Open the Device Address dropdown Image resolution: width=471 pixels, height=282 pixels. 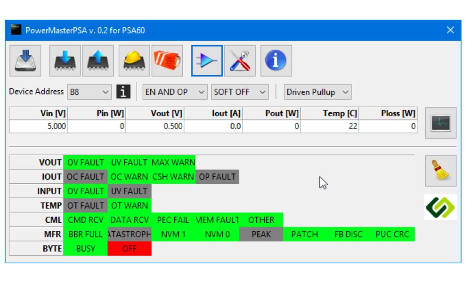(x=89, y=92)
